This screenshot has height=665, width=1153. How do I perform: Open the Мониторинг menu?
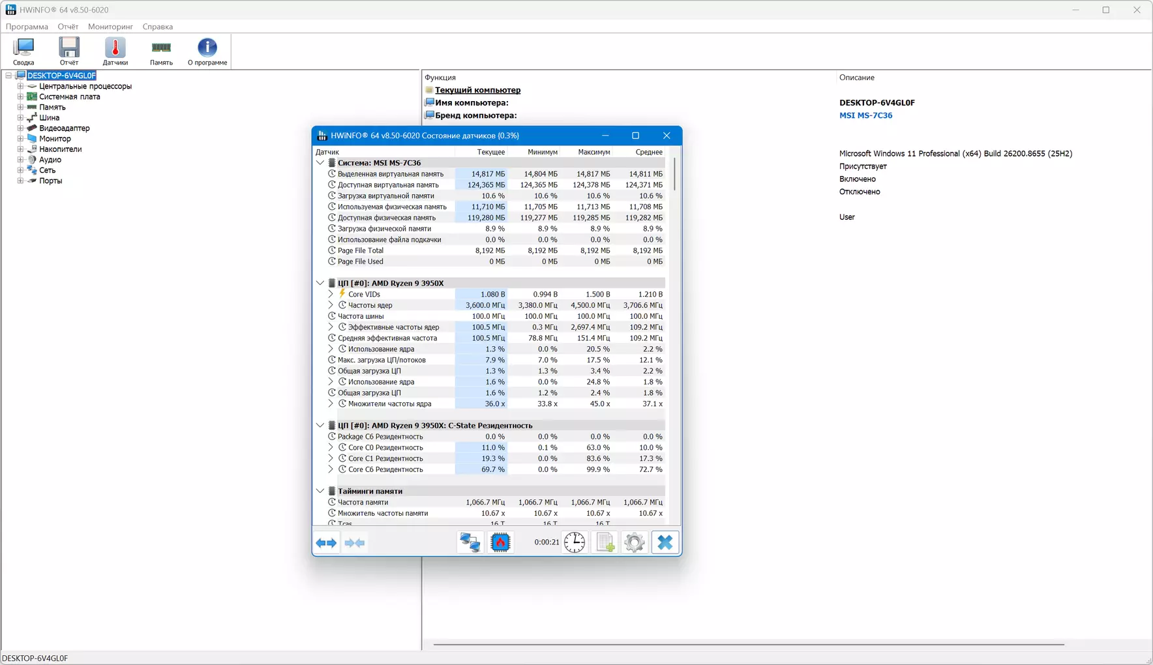coord(110,27)
